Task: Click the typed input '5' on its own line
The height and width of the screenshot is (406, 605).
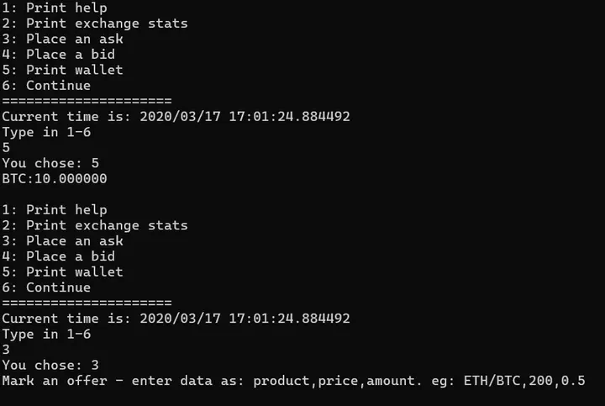Action: tap(6, 148)
